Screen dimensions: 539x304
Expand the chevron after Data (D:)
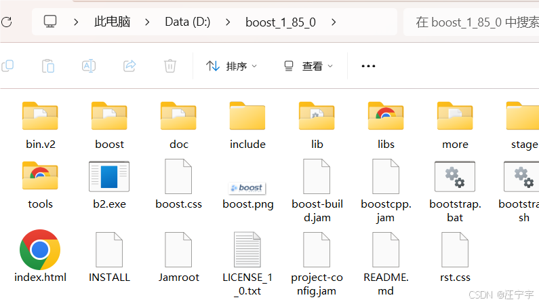point(228,22)
